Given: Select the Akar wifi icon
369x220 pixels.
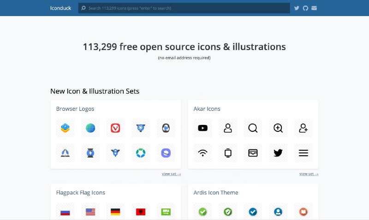Looking at the screenshot, I should (x=202, y=153).
